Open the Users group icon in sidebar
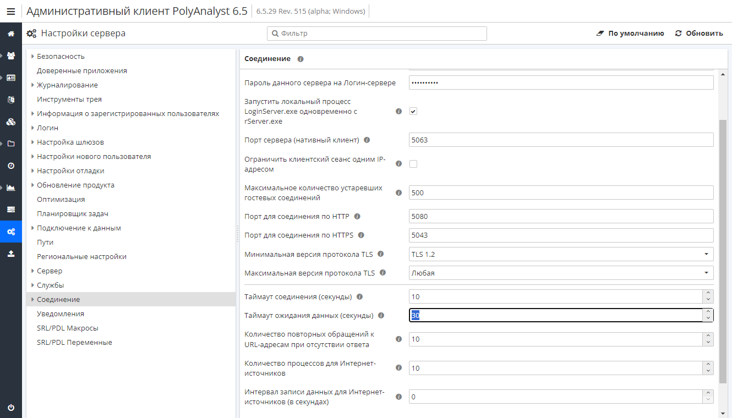 [11, 56]
